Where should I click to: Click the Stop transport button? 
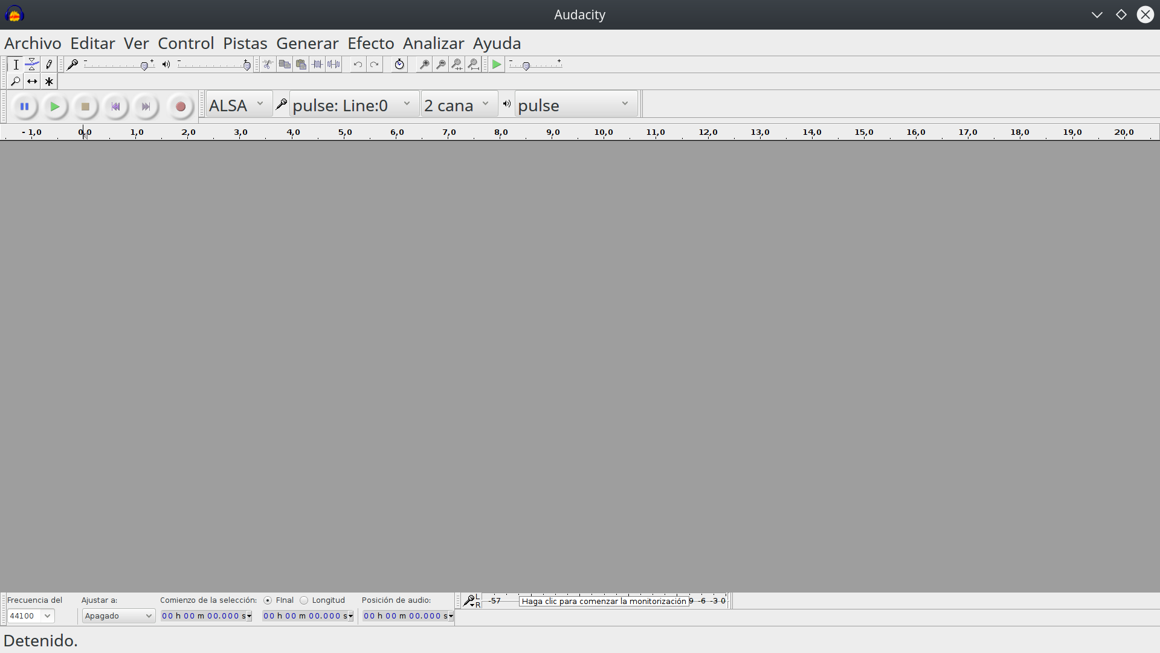[x=85, y=106]
